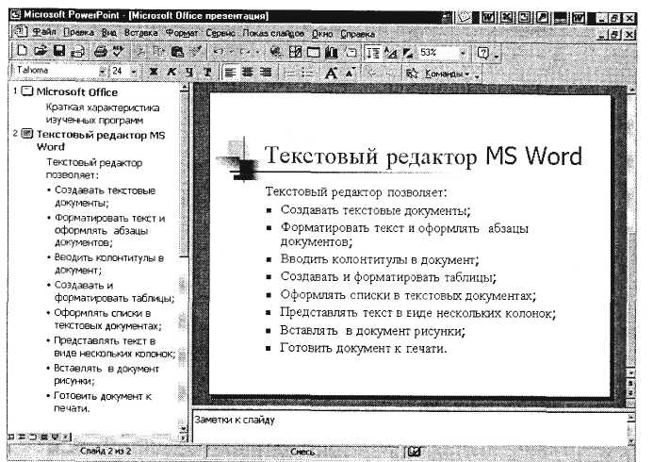
Task: Create a new presentation with New icon
Action: (x=22, y=52)
